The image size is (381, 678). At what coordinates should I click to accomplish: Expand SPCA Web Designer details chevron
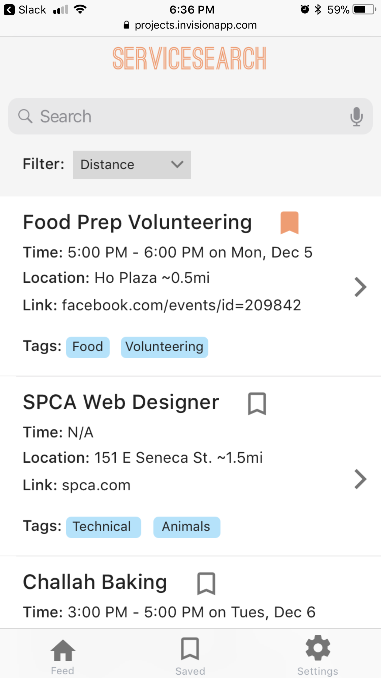[360, 479]
